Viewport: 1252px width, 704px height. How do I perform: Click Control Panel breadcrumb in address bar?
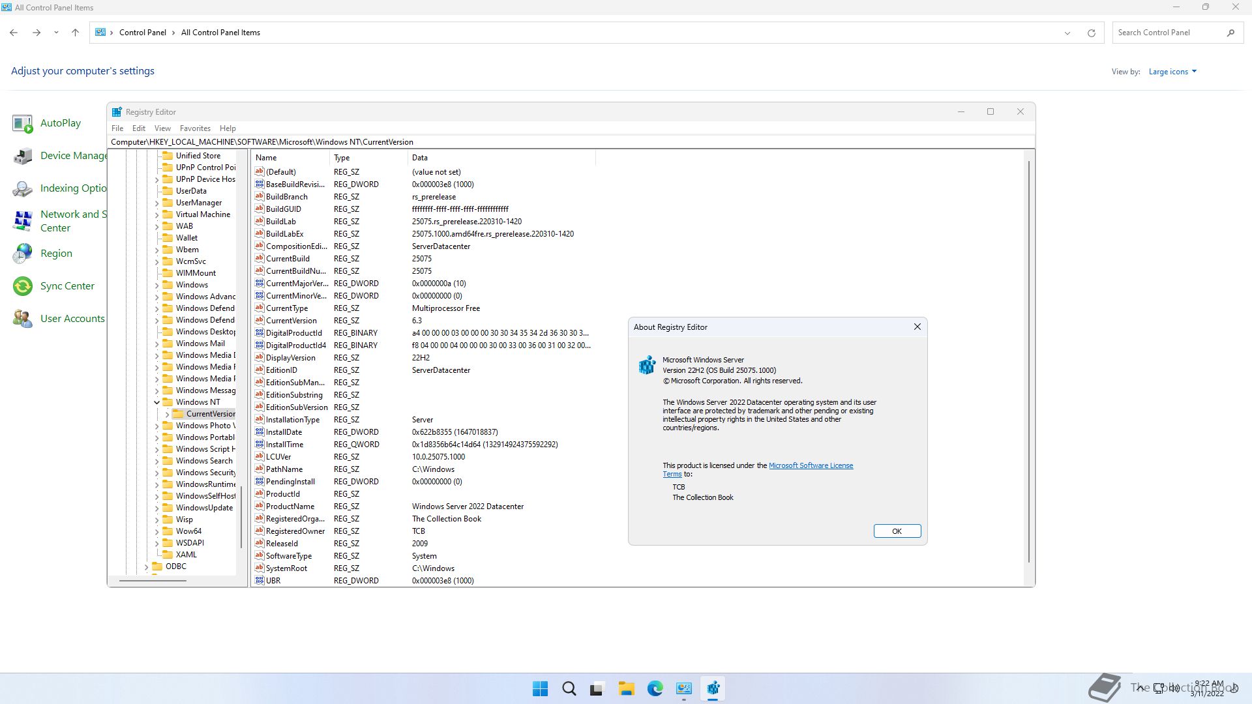143,33
